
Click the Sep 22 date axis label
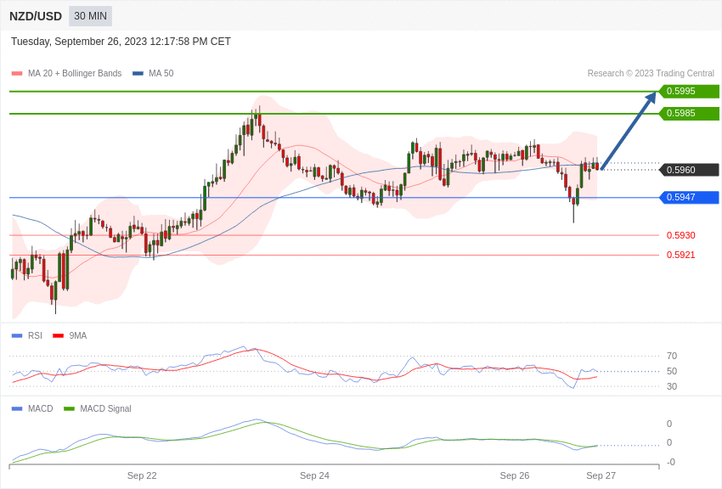(142, 475)
